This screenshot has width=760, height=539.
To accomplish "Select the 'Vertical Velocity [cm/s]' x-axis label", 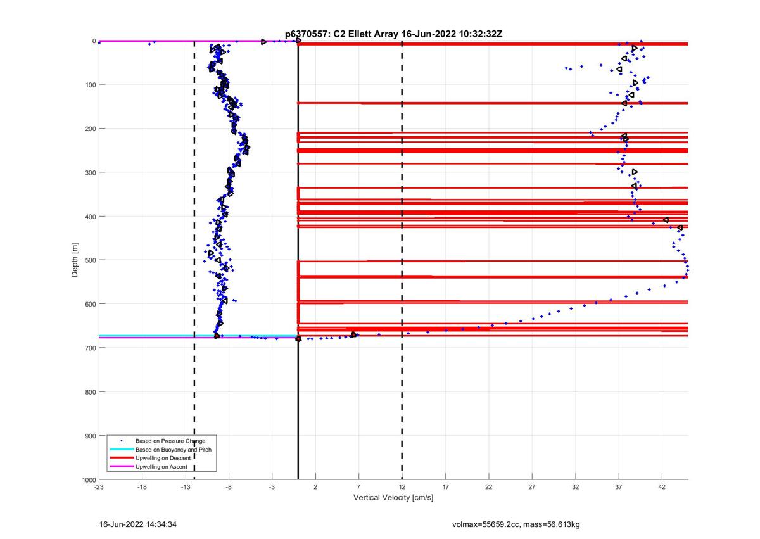I will [393, 498].
